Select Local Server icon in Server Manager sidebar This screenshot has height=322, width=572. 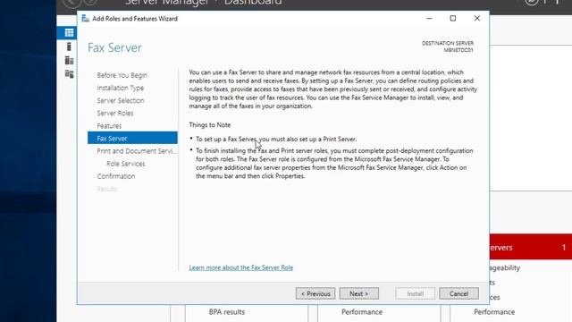(x=69, y=47)
